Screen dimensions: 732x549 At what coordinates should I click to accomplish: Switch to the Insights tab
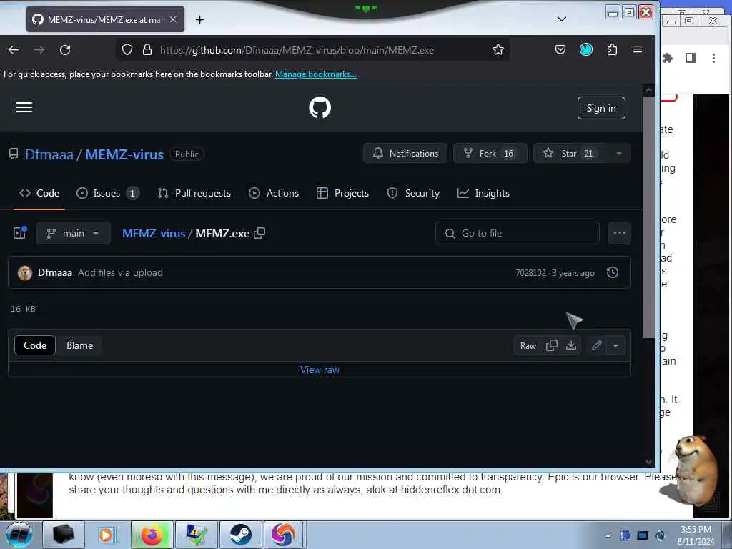(x=483, y=193)
